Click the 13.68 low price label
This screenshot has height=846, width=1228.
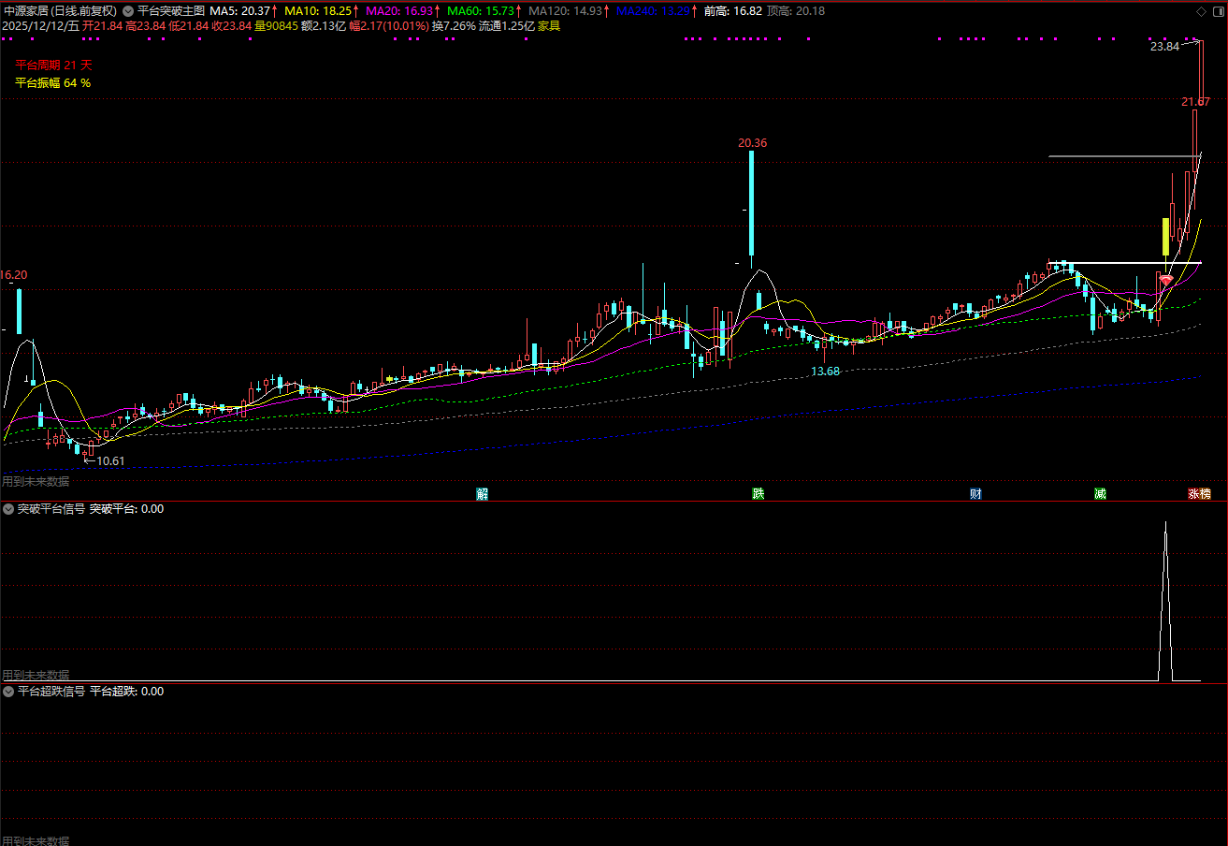[x=825, y=372]
